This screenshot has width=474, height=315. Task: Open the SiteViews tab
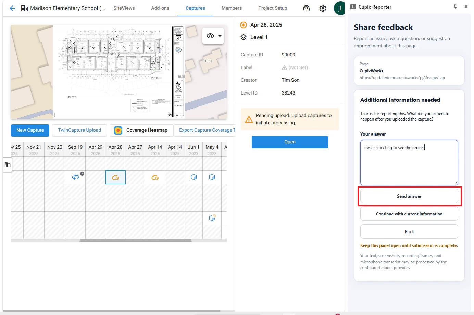(124, 8)
